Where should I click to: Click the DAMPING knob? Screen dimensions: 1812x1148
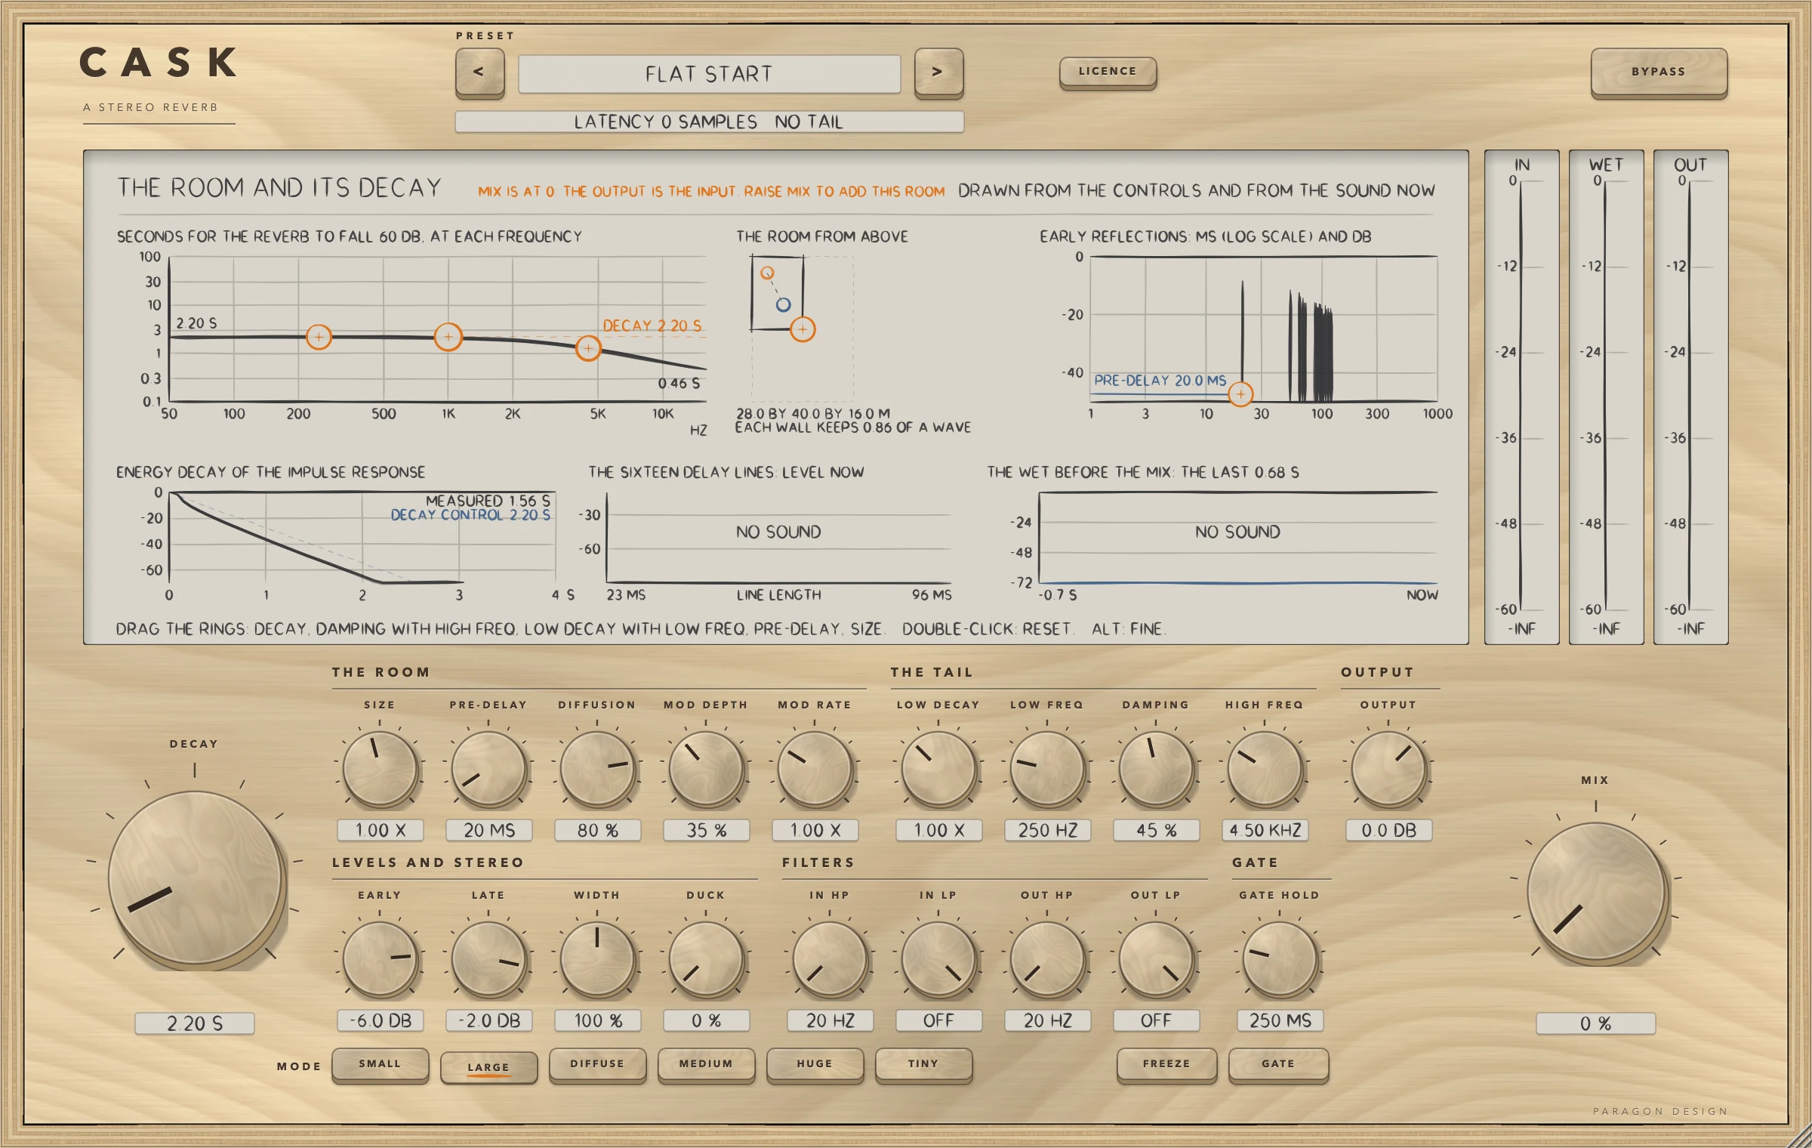pos(1156,769)
